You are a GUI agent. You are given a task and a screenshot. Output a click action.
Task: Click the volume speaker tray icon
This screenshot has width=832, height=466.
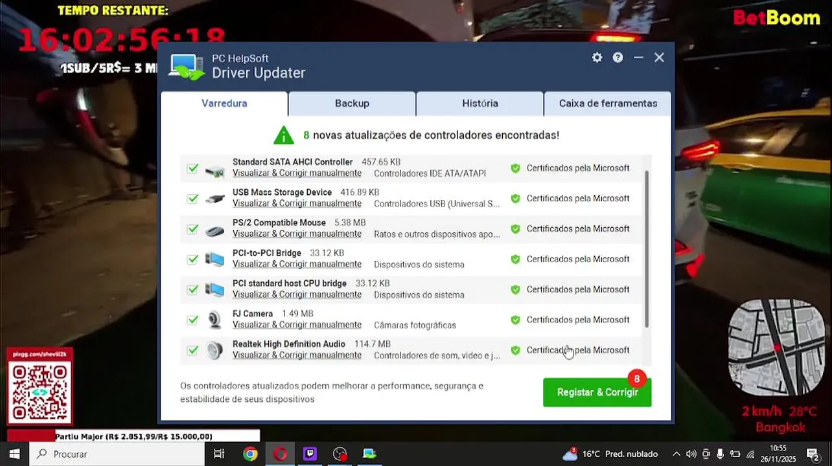691,454
